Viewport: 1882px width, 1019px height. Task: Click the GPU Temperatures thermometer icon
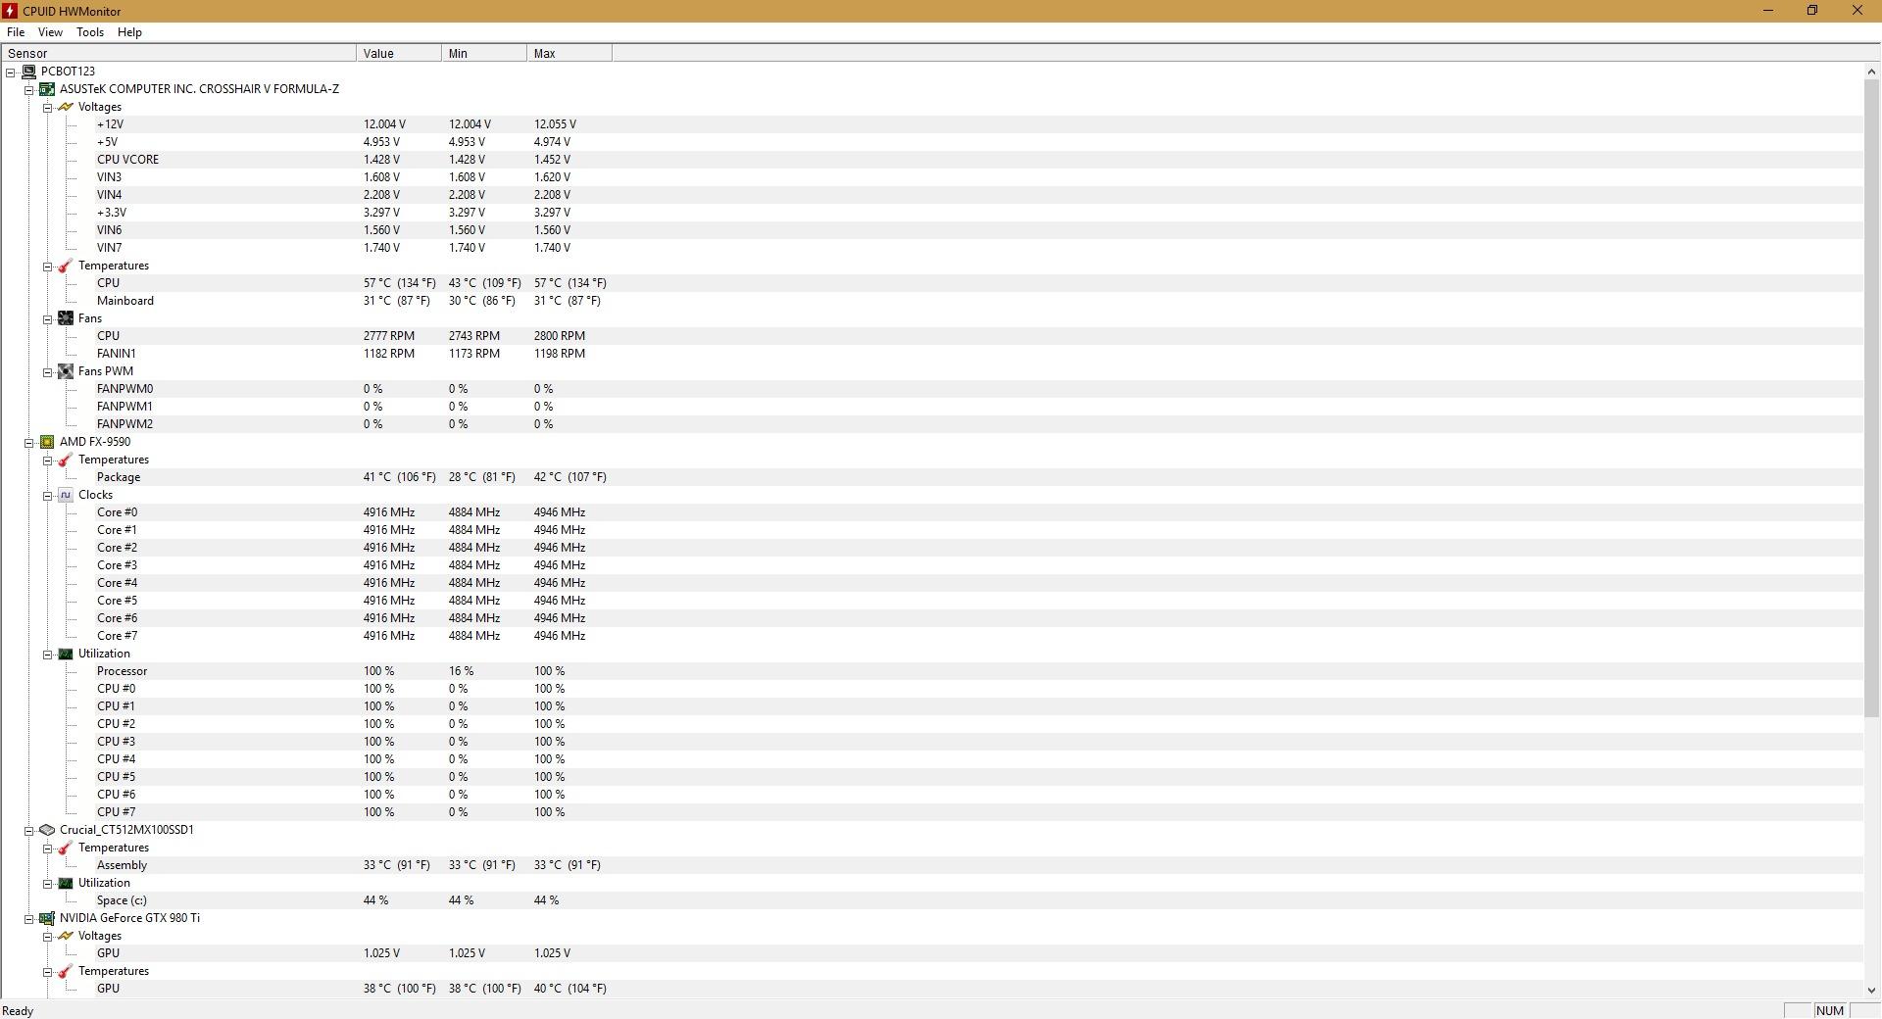tap(66, 971)
